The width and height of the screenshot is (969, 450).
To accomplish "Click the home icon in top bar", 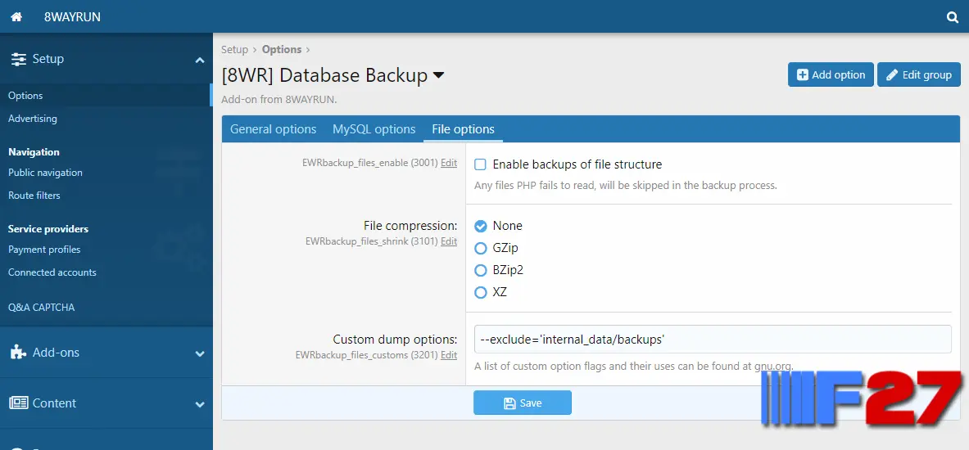I will pyautogui.click(x=16, y=17).
